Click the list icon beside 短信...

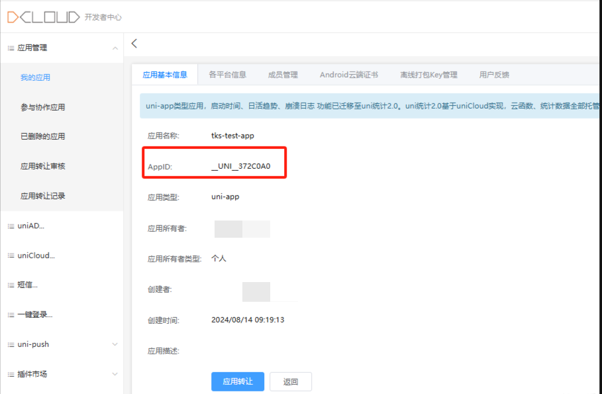[x=11, y=285]
